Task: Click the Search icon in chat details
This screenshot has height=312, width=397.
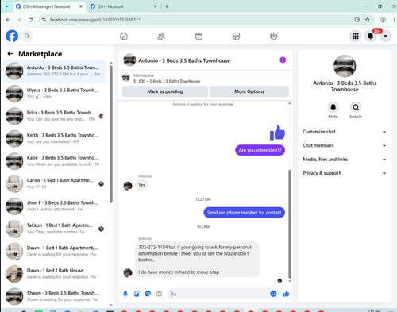Action: click(356, 107)
